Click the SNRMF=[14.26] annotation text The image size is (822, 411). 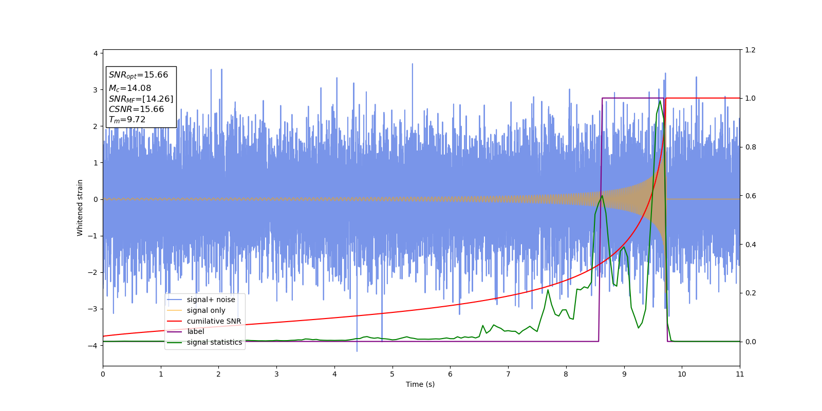coord(141,99)
